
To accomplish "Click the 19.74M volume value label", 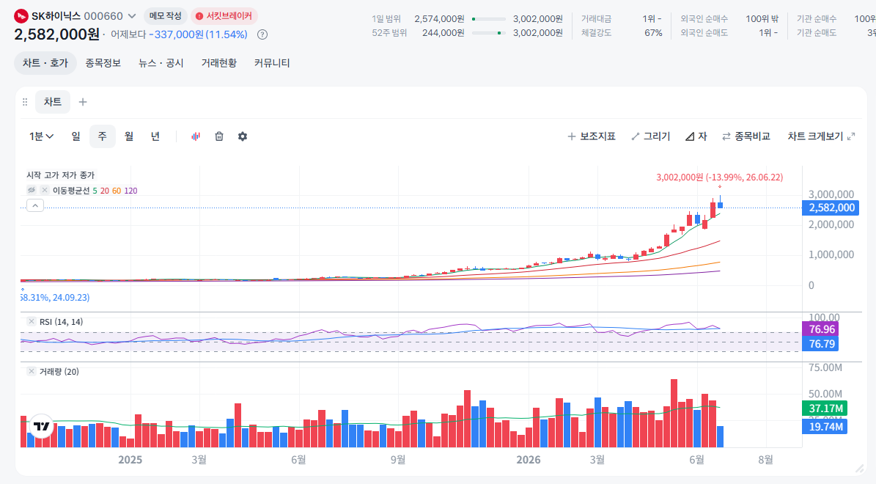I will (825, 427).
